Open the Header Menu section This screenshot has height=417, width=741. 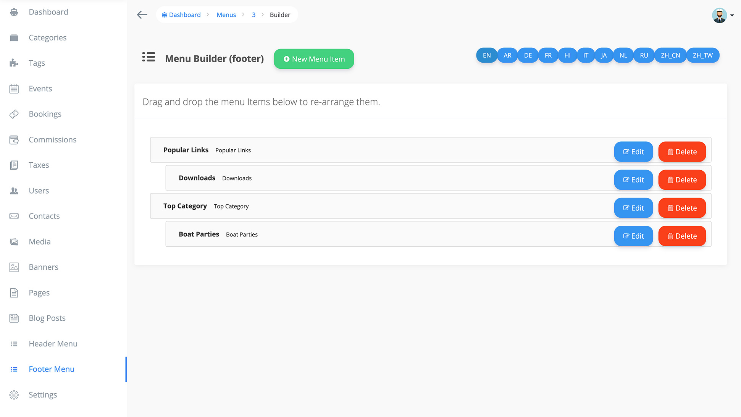point(53,343)
